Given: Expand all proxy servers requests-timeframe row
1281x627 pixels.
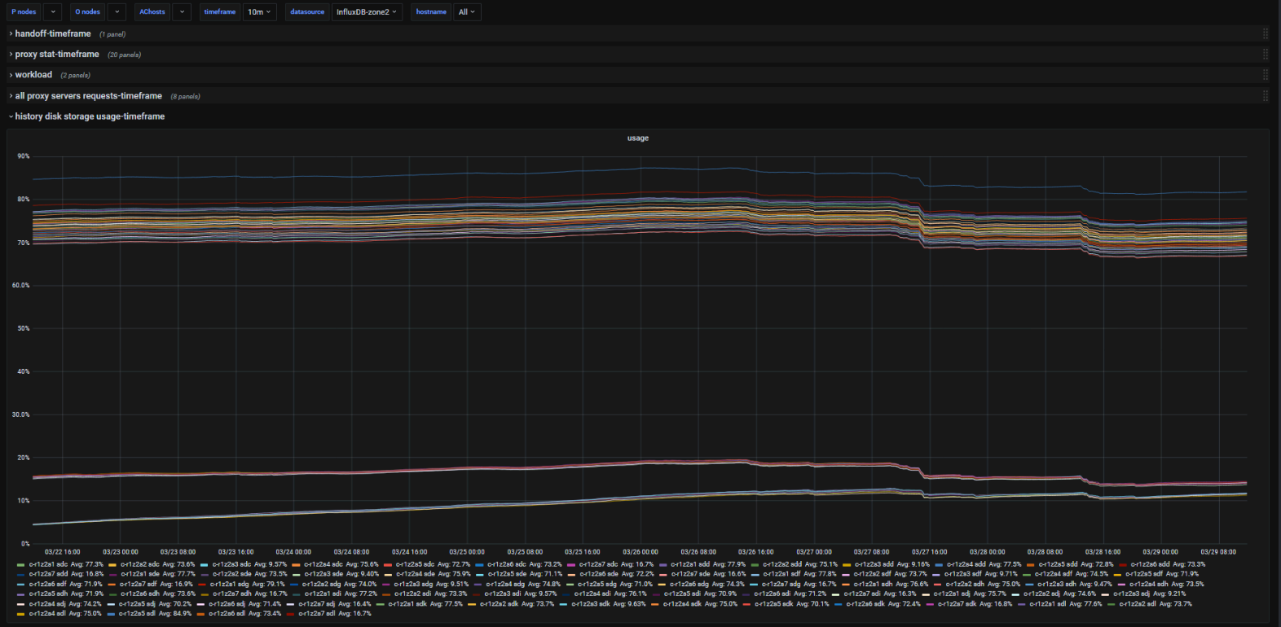Looking at the screenshot, I should pos(88,96).
